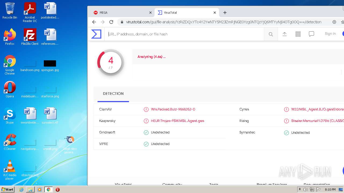
Task: Launch VLC media player desktop shortcut
Action: (x=10, y=170)
